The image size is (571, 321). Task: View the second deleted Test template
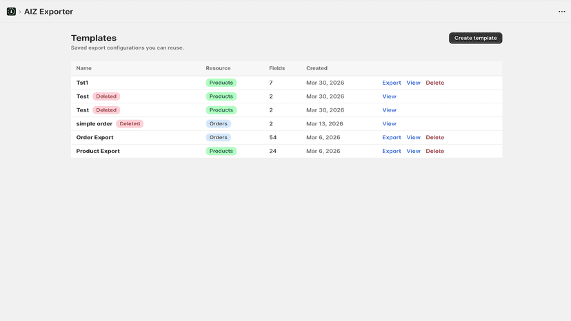coord(389,110)
